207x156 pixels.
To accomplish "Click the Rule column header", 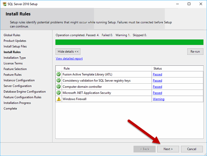I will click(107, 68).
